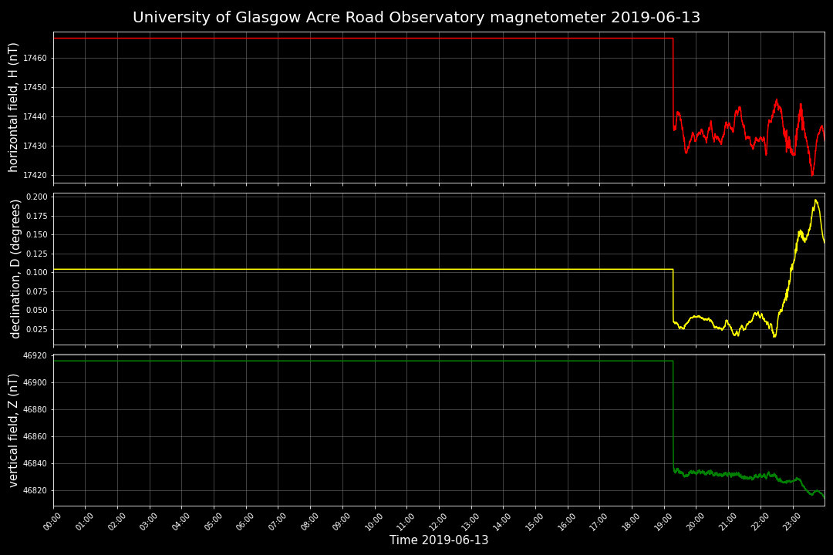The height and width of the screenshot is (555, 833).
Task: Click the 02:00 time tick label
Action: tap(115, 522)
